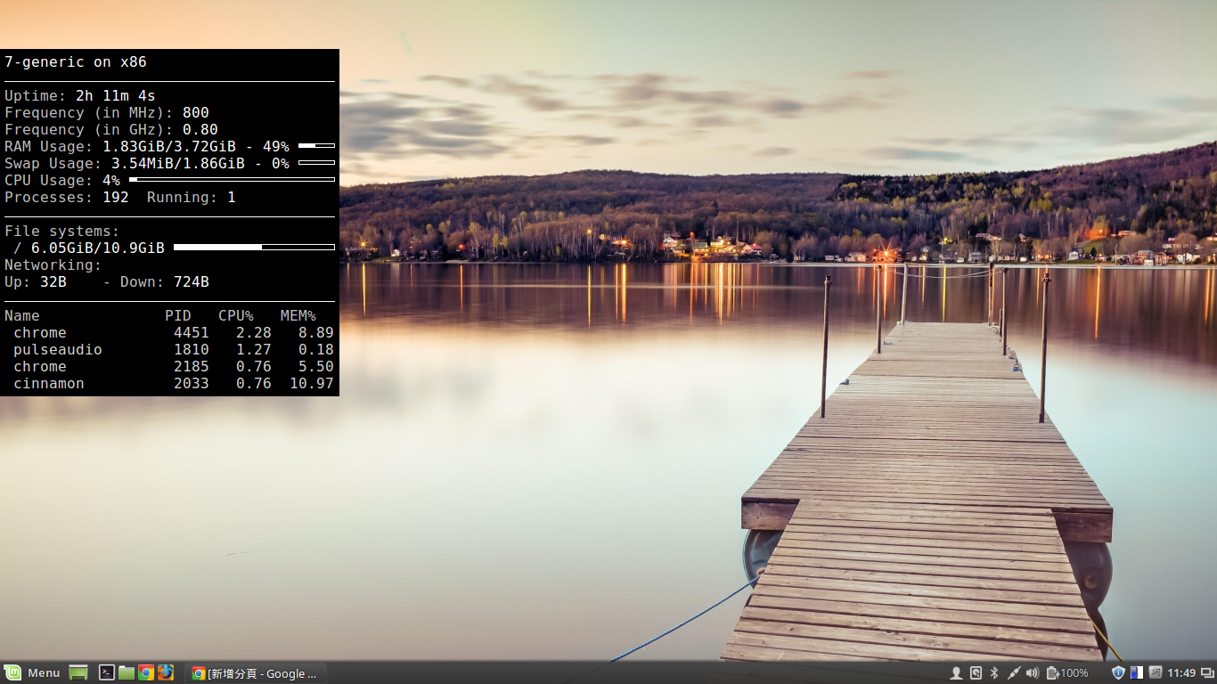1217x684 pixels.
Task: Launch the Terminal from the panel
Action: pyautogui.click(x=106, y=673)
